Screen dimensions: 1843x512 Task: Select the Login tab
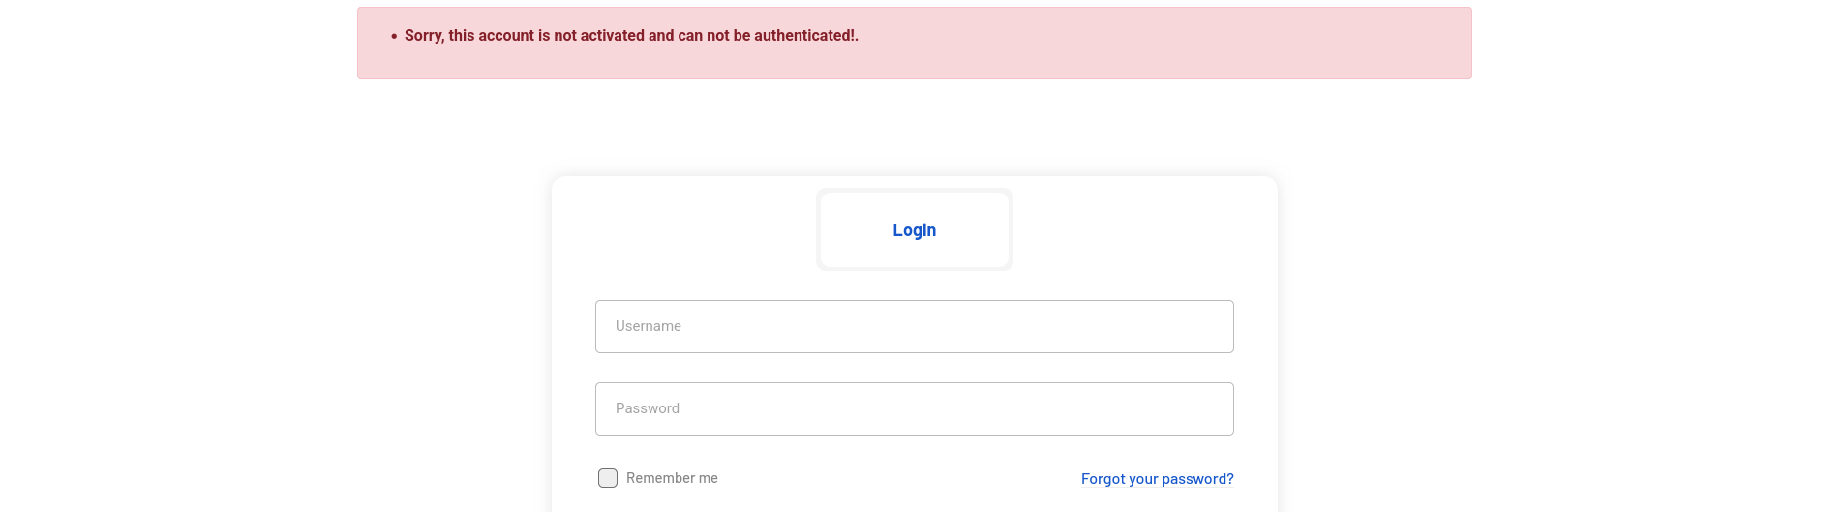pos(915,229)
